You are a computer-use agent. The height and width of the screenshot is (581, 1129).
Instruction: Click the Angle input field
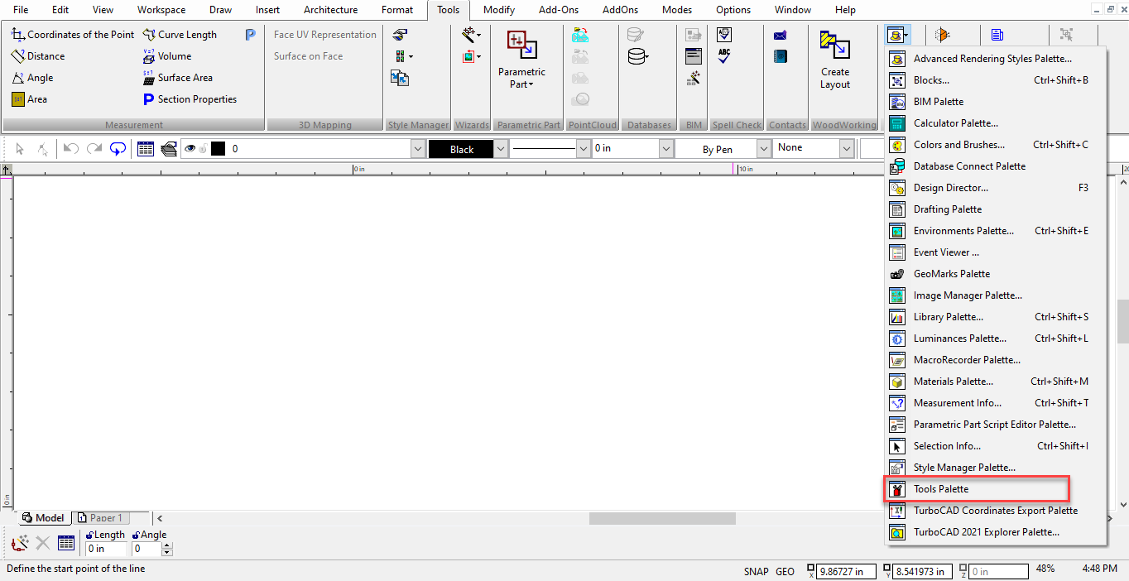[x=147, y=549]
